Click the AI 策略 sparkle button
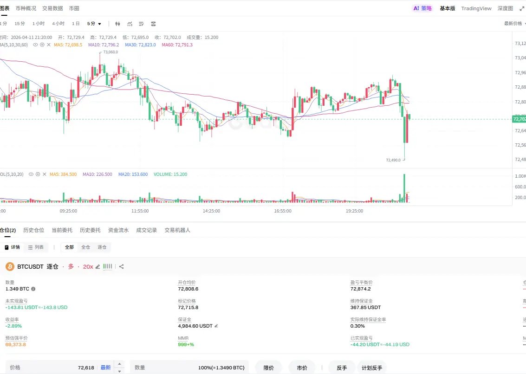This screenshot has width=526, height=374. pyautogui.click(x=422, y=8)
